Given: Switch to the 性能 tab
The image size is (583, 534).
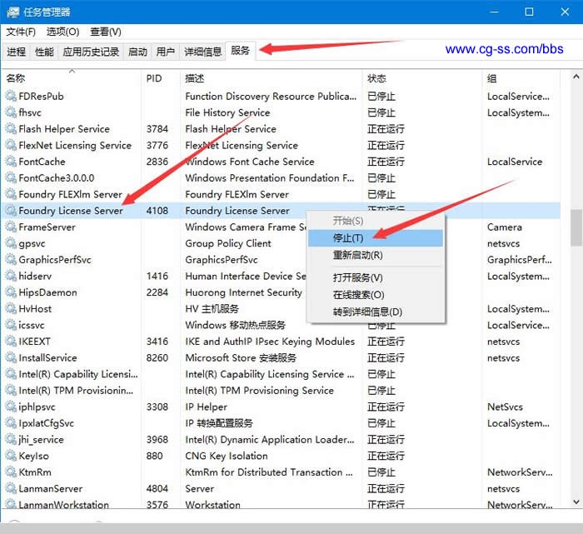Looking at the screenshot, I should click(44, 52).
